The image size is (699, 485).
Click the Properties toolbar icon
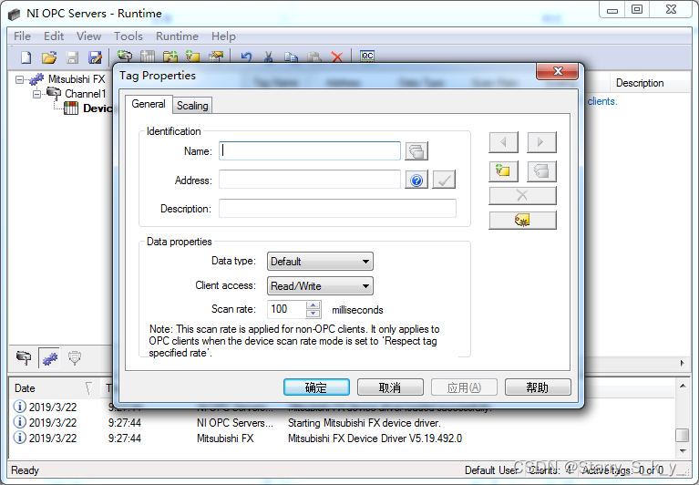point(216,57)
